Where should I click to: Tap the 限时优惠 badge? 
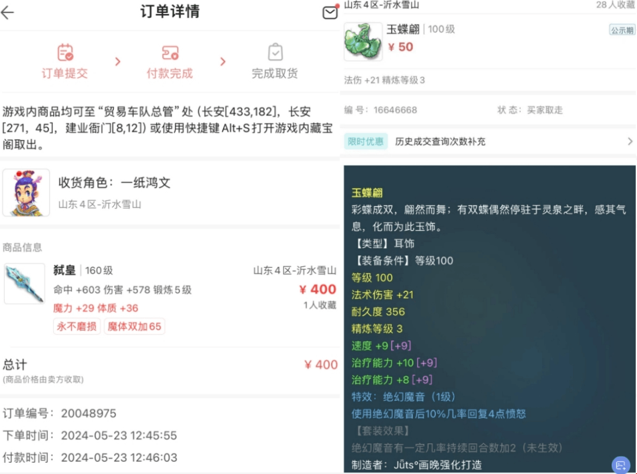(366, 141)
